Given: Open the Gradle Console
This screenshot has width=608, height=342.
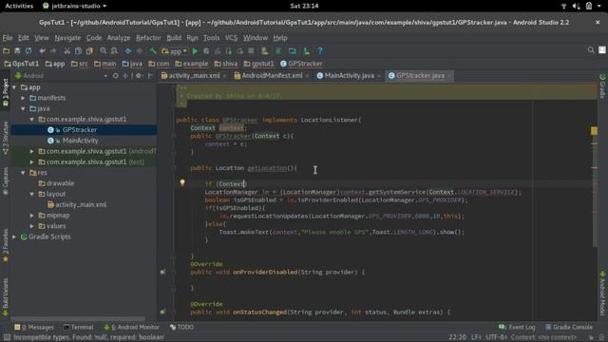Looking at the screenshot, I should [x=569, y=327].
